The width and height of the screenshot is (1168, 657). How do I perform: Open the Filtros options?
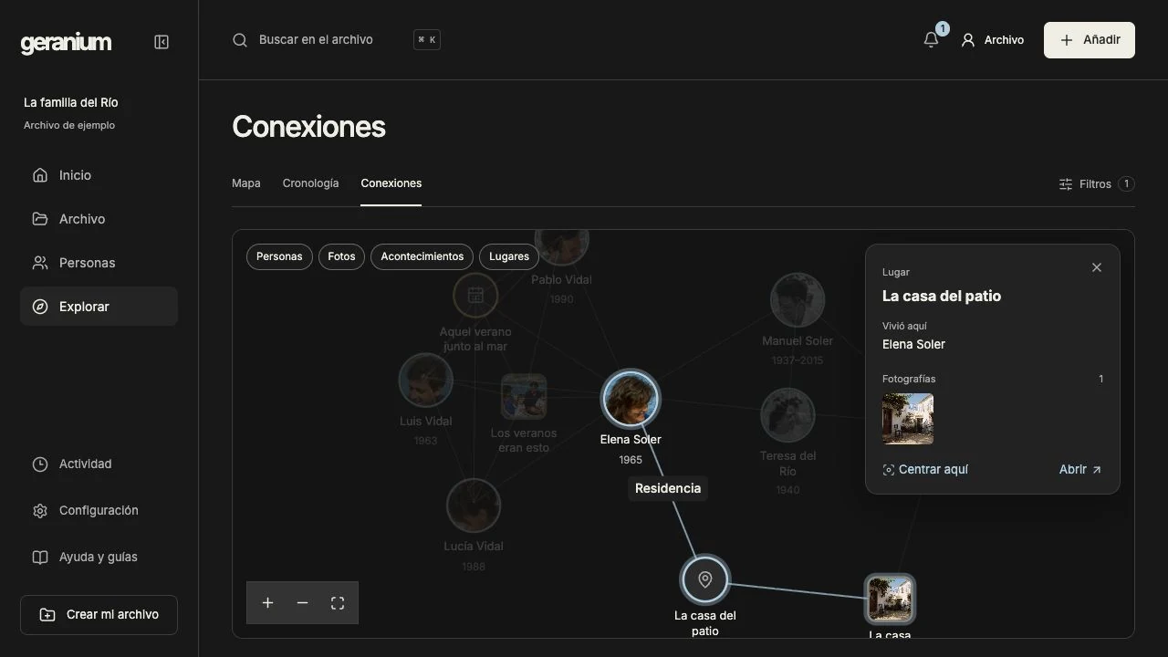1096,184
